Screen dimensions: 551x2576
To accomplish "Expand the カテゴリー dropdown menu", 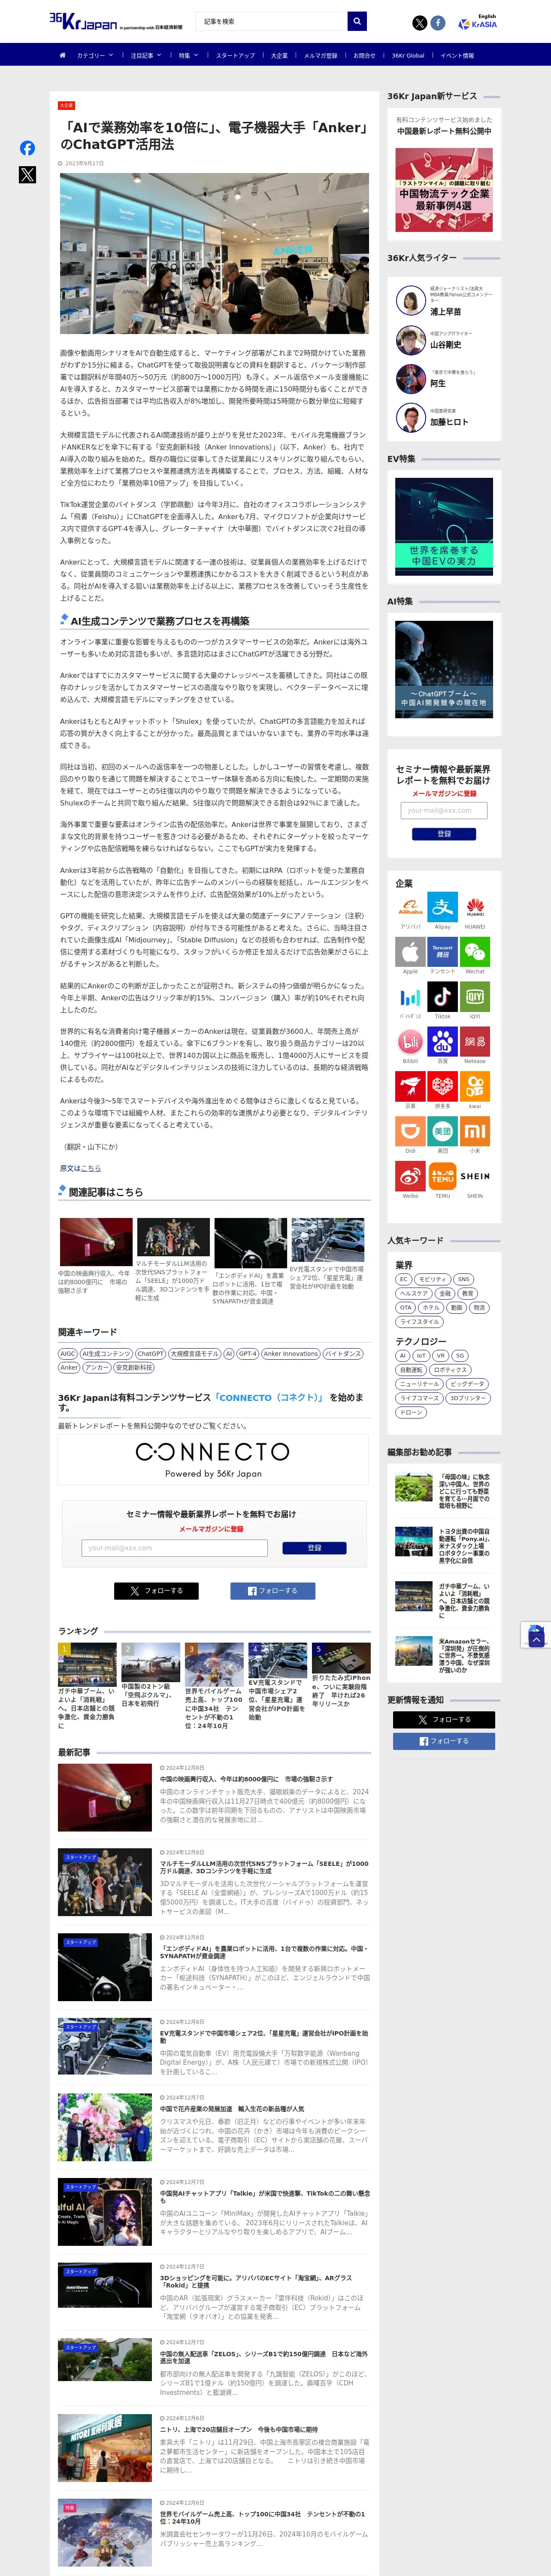I will pos(94,55).
